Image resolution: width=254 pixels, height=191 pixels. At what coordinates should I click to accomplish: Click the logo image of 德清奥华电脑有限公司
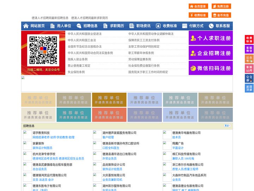(167, 135)
